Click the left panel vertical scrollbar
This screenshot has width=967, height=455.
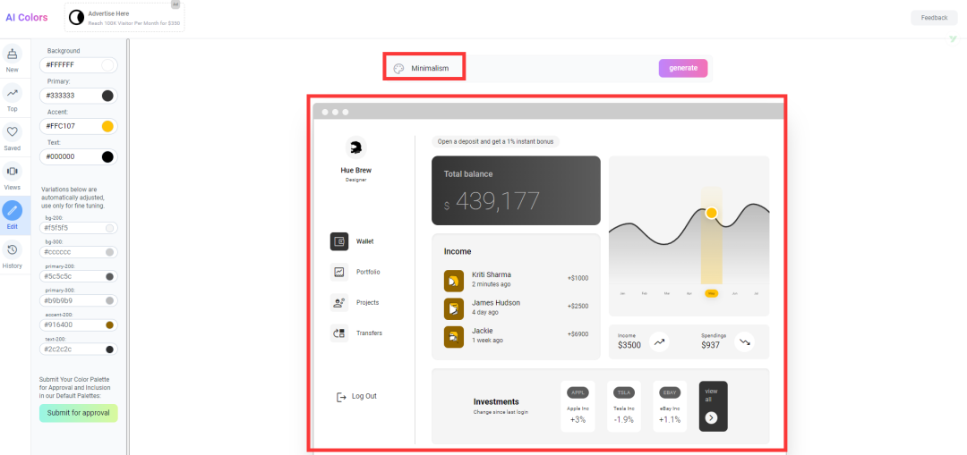128,247
